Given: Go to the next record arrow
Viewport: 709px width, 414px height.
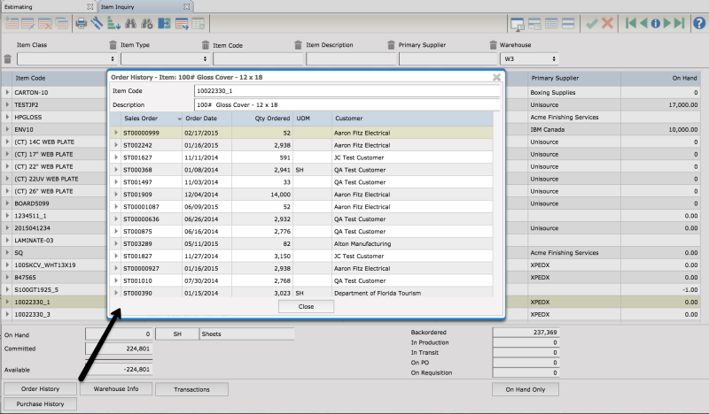Looking at the screenshot, I should [667, 23].
